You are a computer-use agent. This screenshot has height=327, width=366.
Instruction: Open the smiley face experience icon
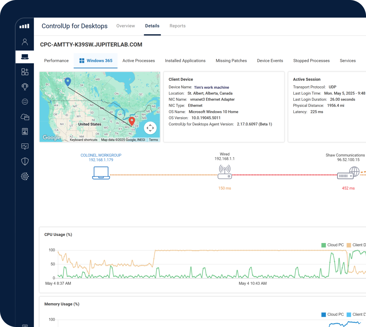[x=25, y=102]
